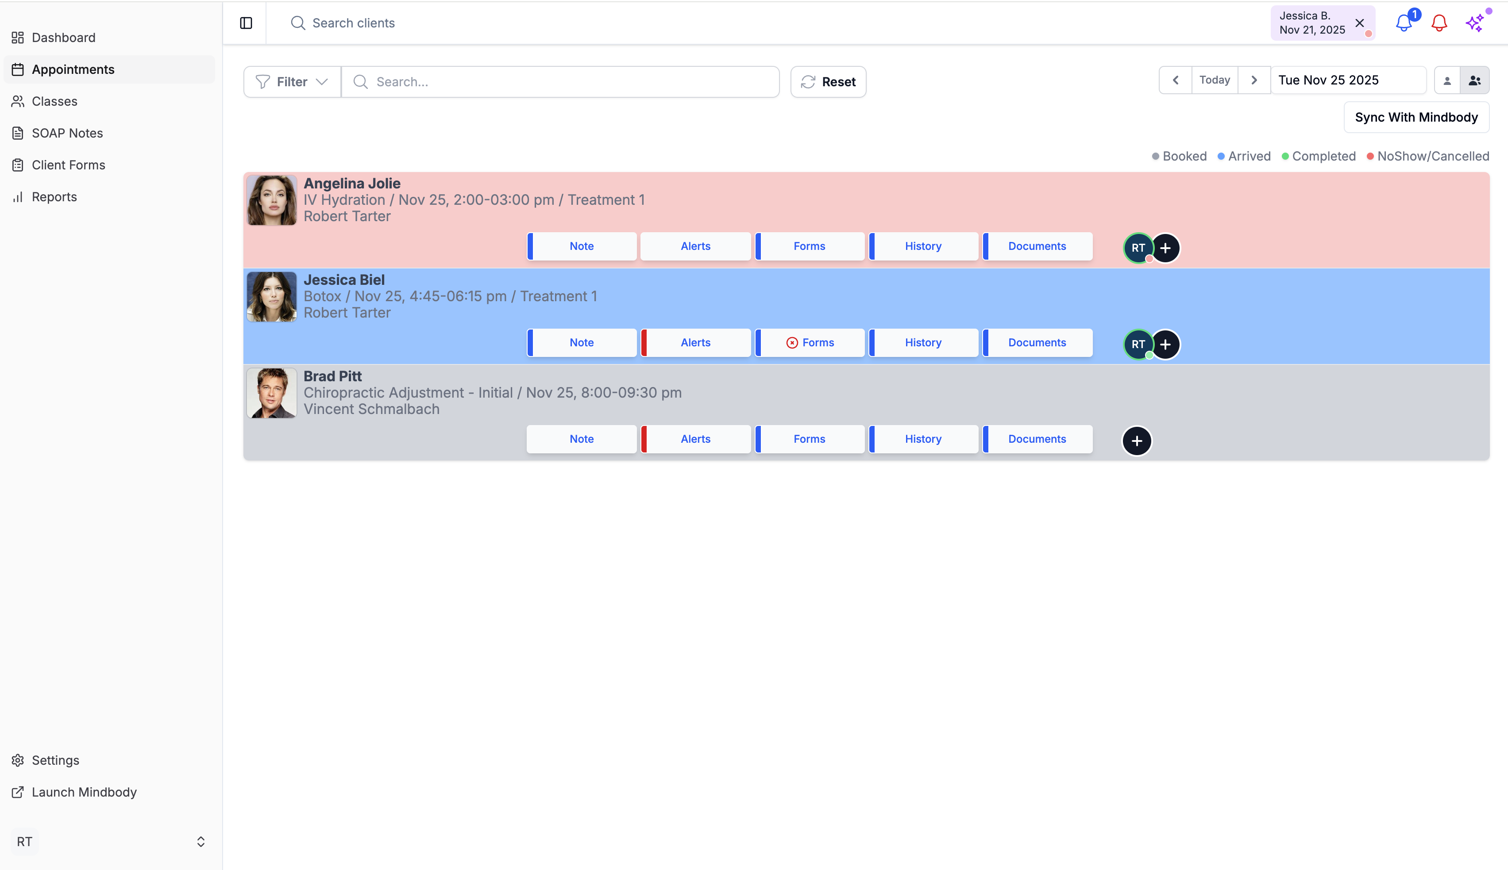Open Jessica Biel's Forms with red indicator
Viewport: 1508px width, 870px height.
[810, 342]
